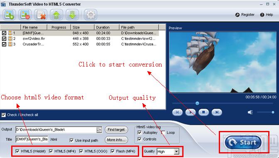Click the video file icon in row 1
This screenshot has height=158, width=279.
pyautogui.click(x=10, y=33)
